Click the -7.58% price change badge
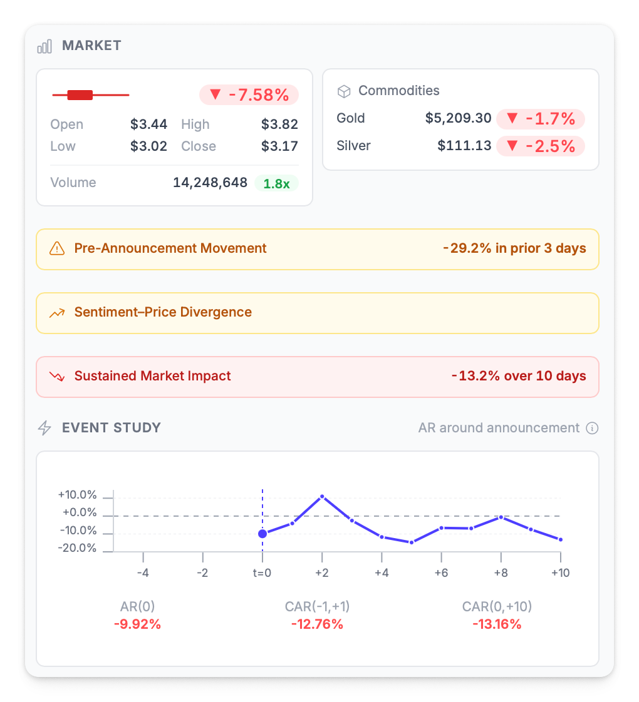This screenshot has width=639, height=702. (x=249, y=95)
